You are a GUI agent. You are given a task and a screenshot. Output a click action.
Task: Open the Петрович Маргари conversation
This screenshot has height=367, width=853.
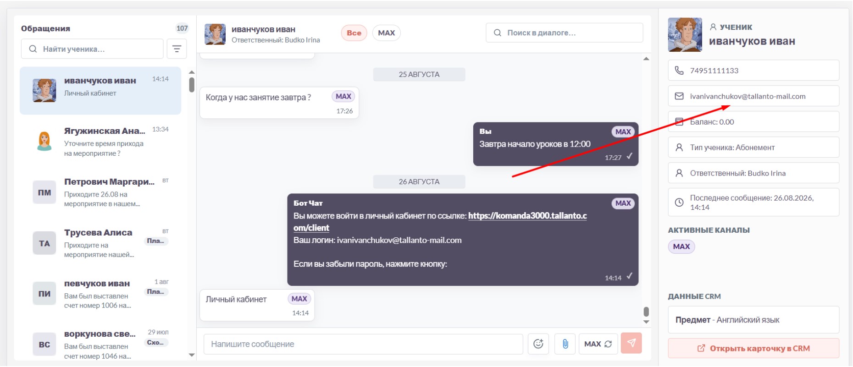[100, 192]
